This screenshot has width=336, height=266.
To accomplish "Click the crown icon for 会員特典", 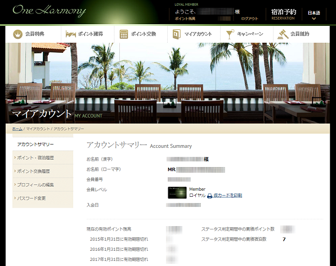I will (18, 34).
